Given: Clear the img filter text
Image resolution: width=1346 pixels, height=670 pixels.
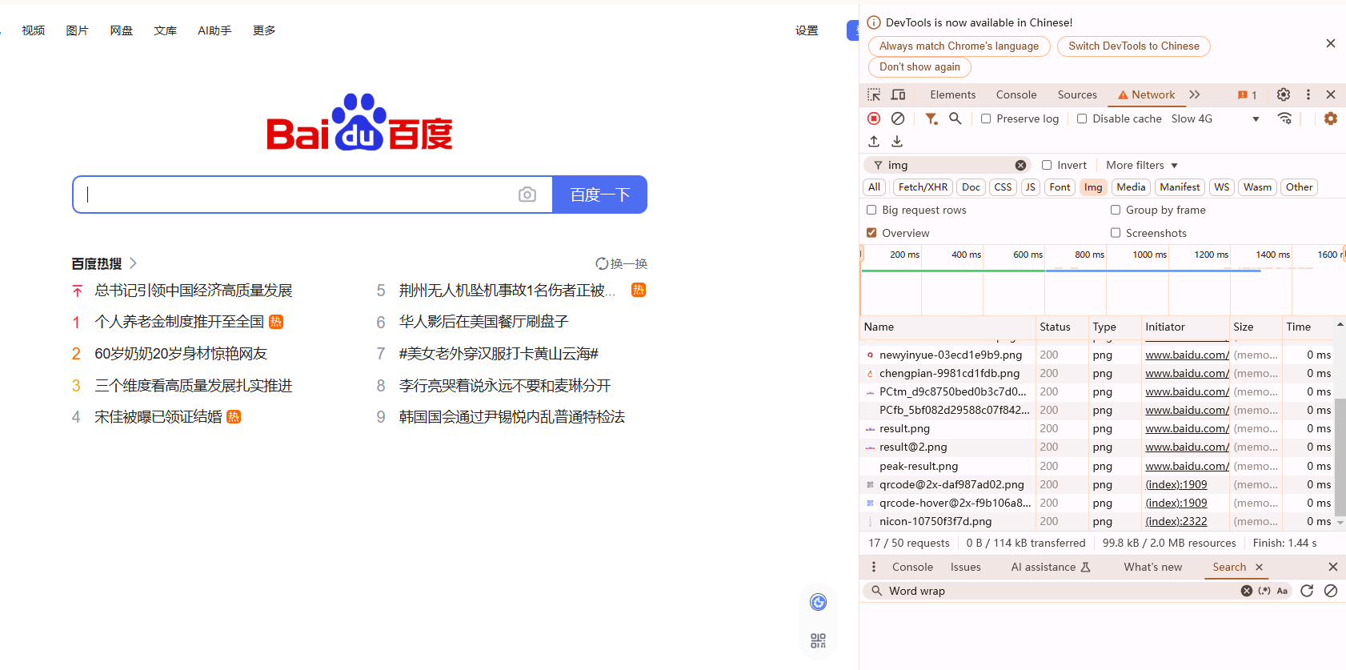Looking at the screenshot, I should click(1020, 165).
